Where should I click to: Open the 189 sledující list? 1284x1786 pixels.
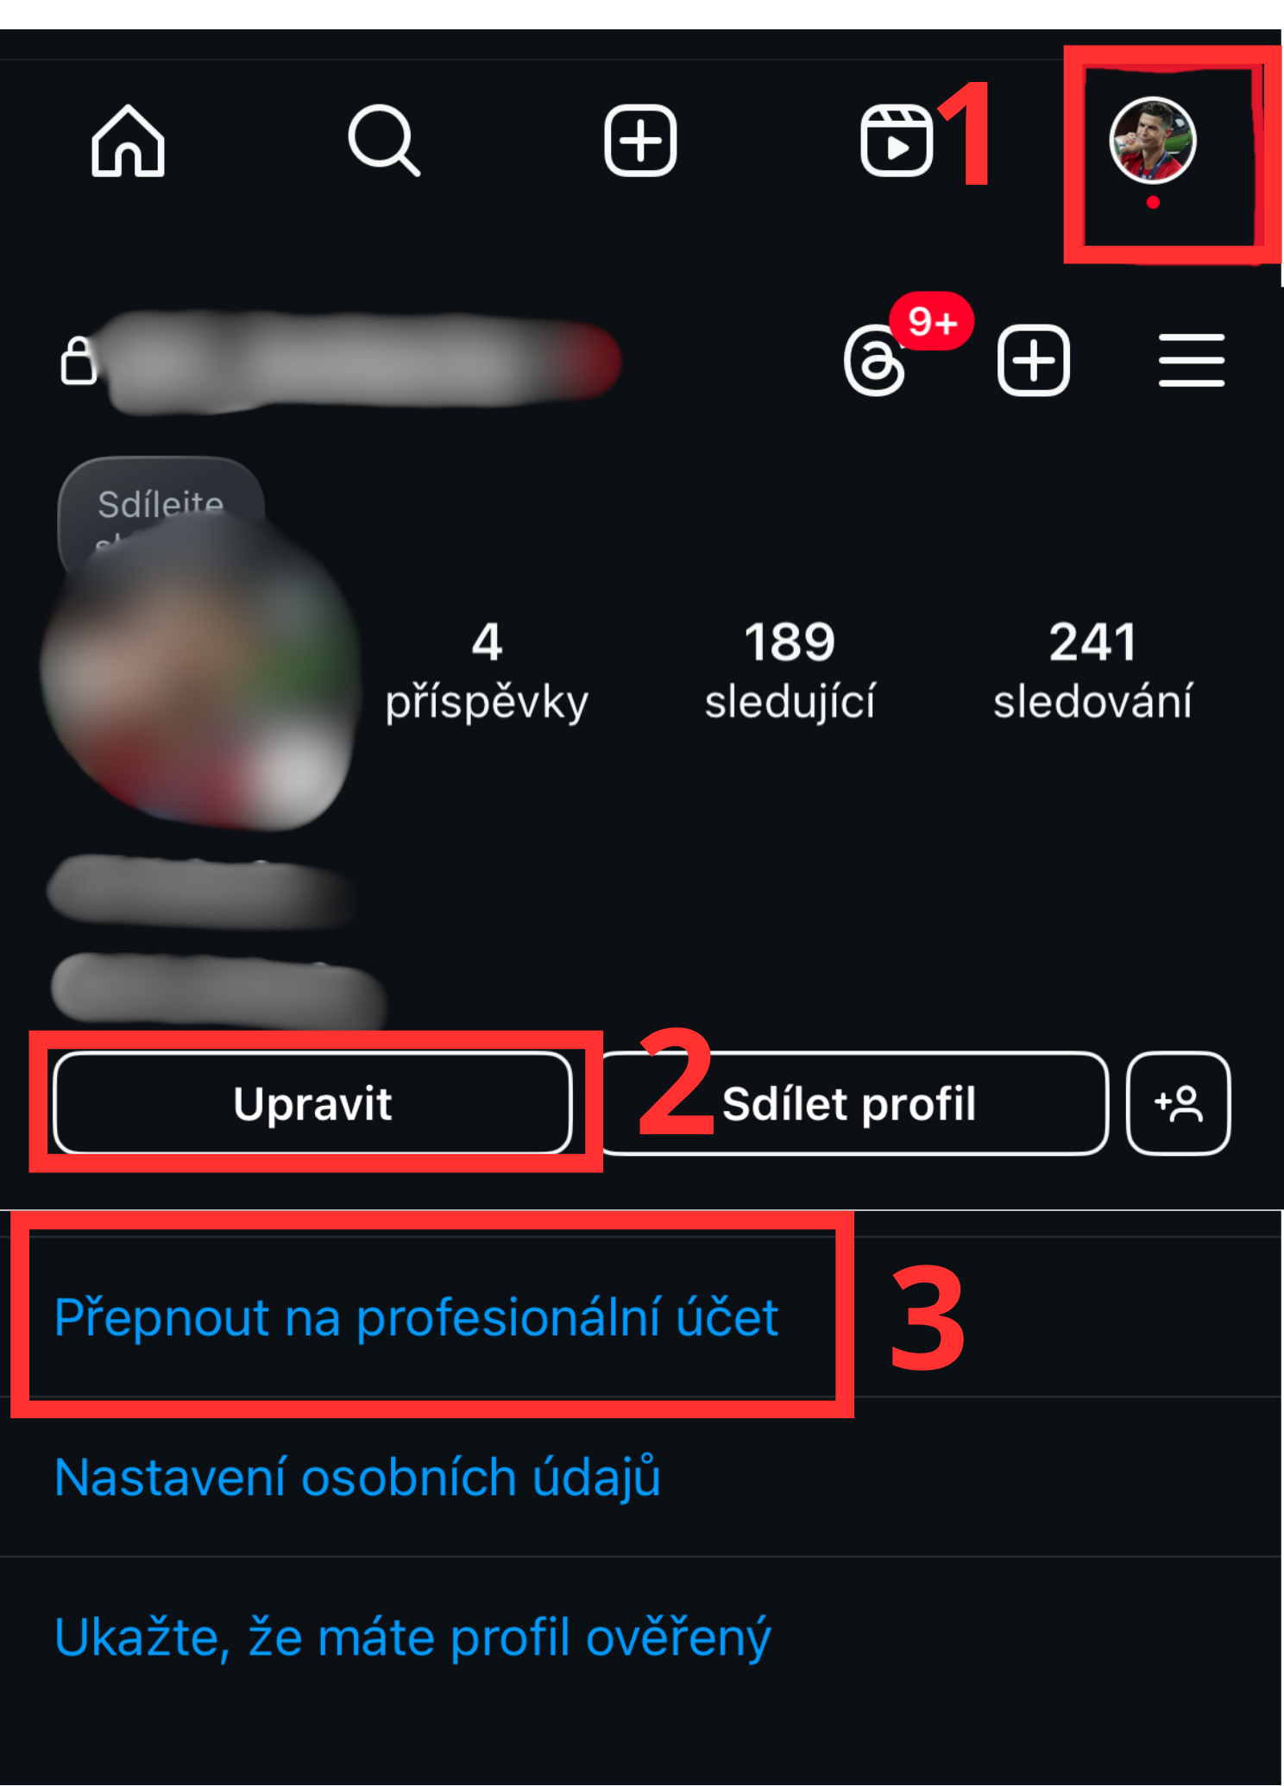790,672
